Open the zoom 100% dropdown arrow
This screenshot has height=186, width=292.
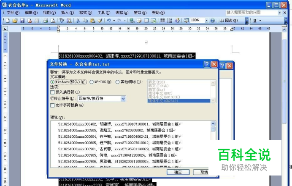[206, 21]
